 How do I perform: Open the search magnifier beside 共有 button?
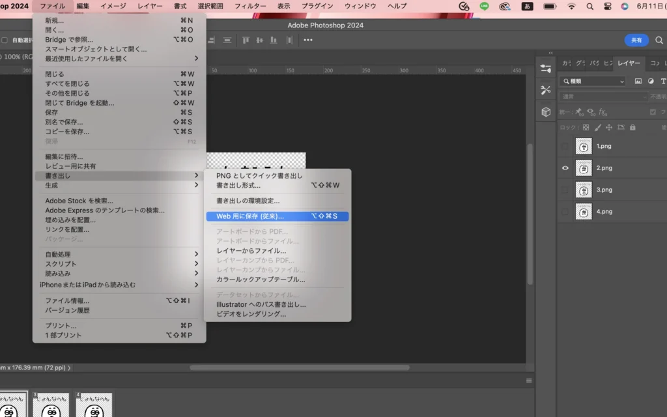(x=659, y=40)
